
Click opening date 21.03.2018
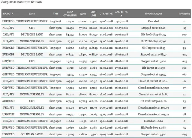106,55
